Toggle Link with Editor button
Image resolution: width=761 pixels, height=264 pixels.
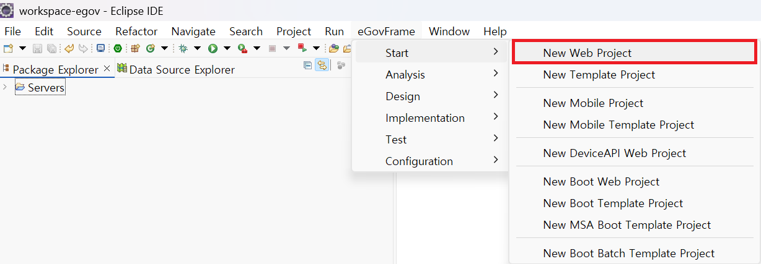(x=322, y=66)
